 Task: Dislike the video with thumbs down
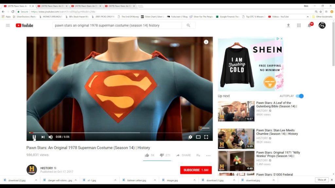click(162, 155)
